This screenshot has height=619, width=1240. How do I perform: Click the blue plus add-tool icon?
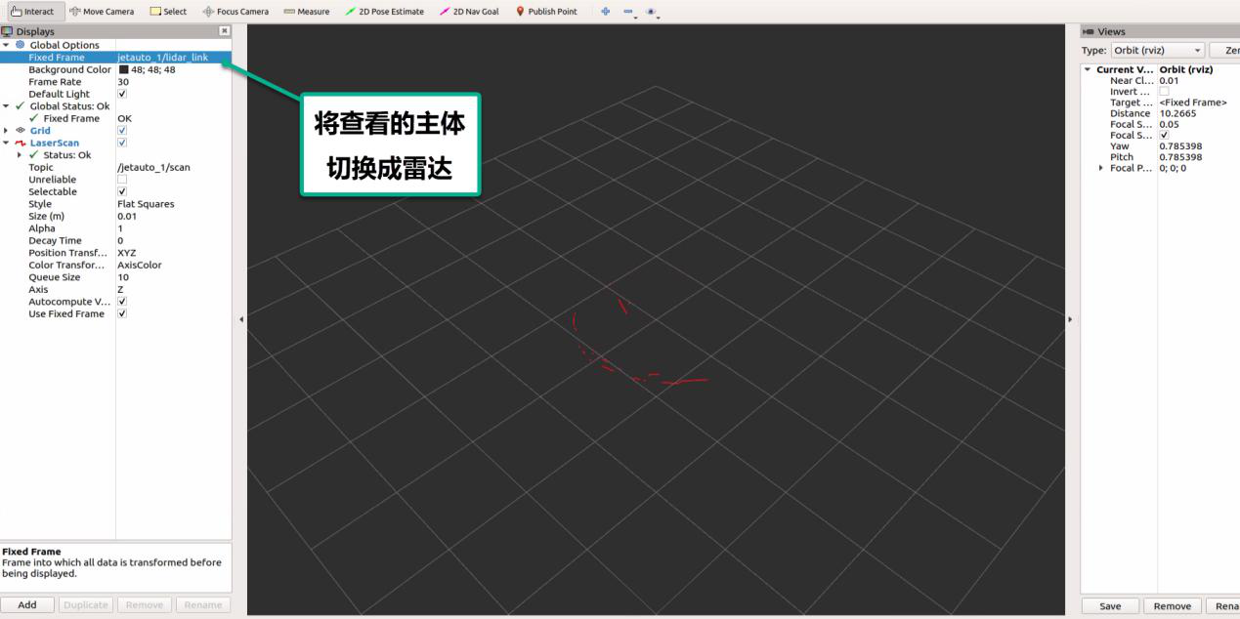[x=606, y=12]
